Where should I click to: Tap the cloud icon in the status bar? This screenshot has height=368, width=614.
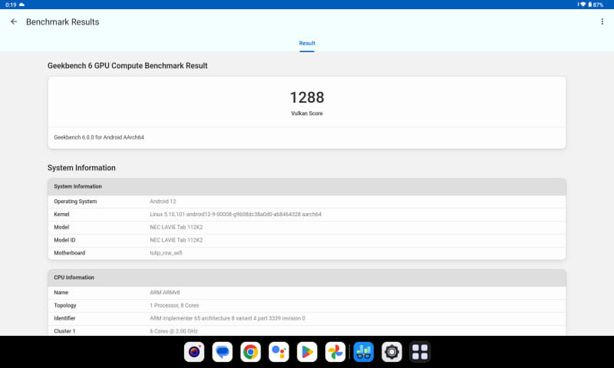(x=22, y=5)
